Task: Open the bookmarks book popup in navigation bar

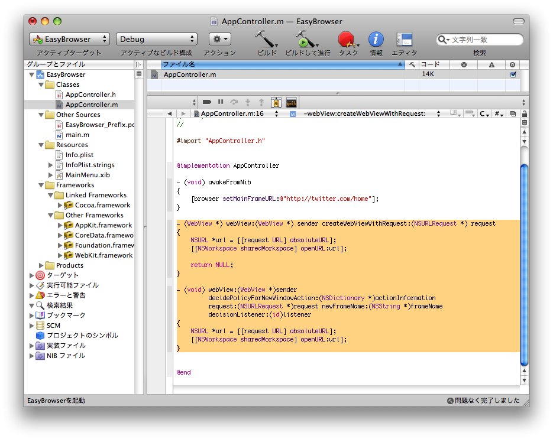Action: pyautogui.click(x=455, y=113)
